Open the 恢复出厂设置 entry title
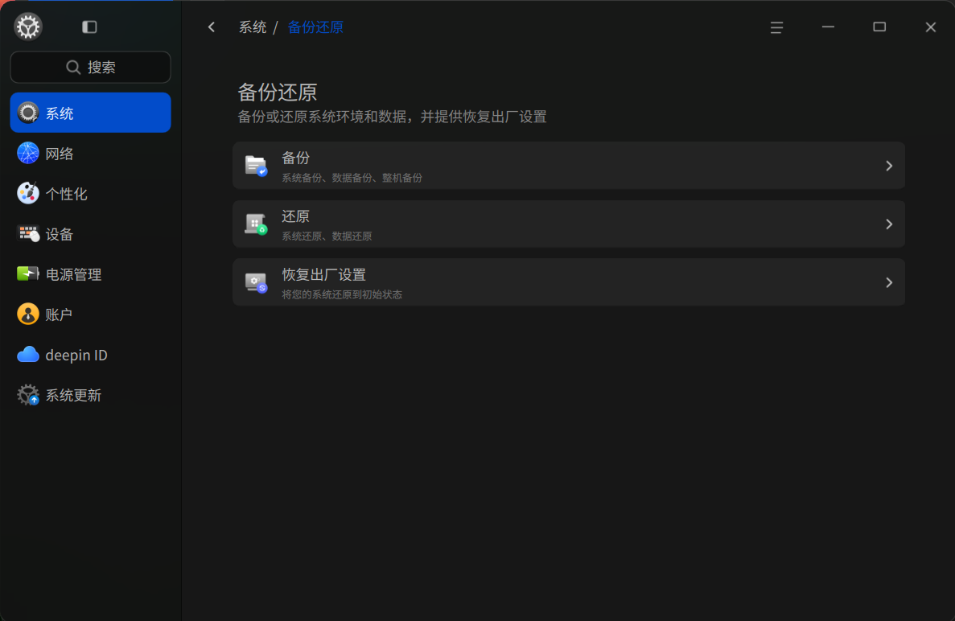The width and height of the screenshot is (955, 621). [x=323, y=274]
